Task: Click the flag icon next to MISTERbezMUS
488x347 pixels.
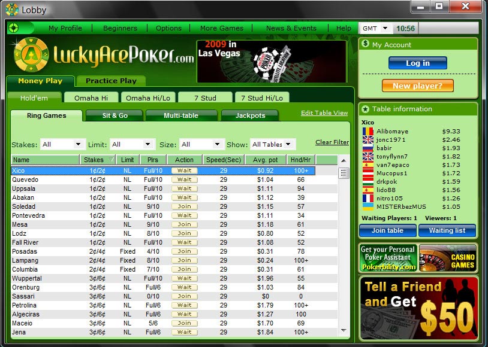Action: click(368, 207)
